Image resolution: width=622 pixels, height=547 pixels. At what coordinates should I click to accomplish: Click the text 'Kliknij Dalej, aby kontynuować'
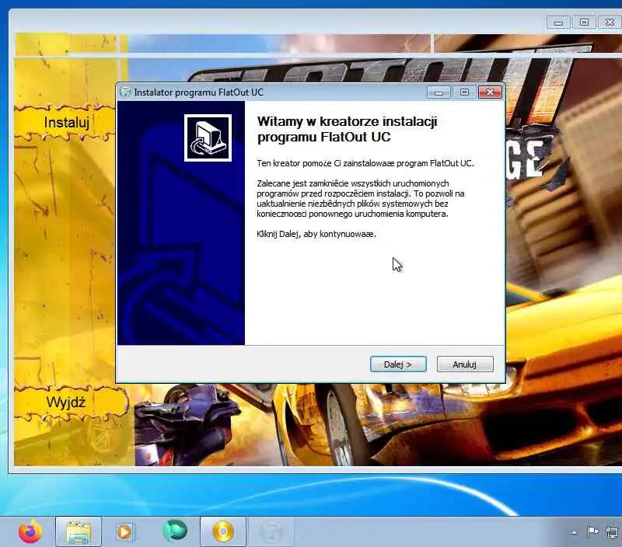(x=316, y=234)
